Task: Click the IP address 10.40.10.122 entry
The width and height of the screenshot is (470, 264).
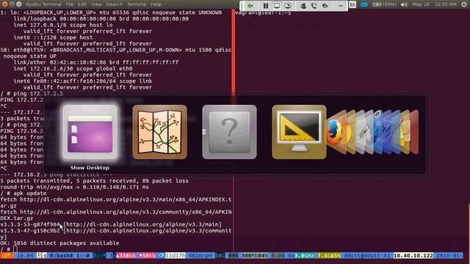Action: click(413, 256)
